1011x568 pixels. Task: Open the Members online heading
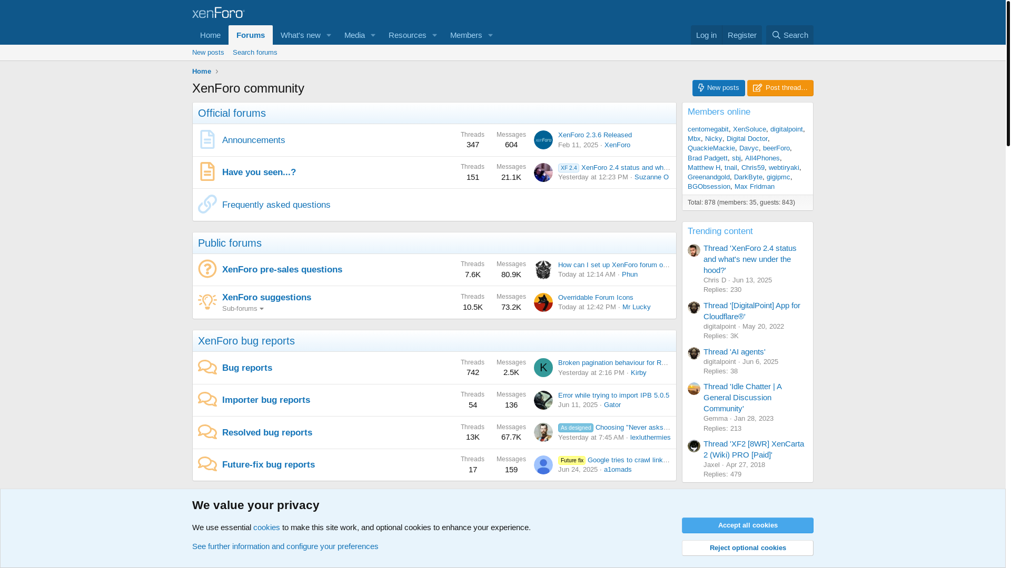(x=719, y=112)
